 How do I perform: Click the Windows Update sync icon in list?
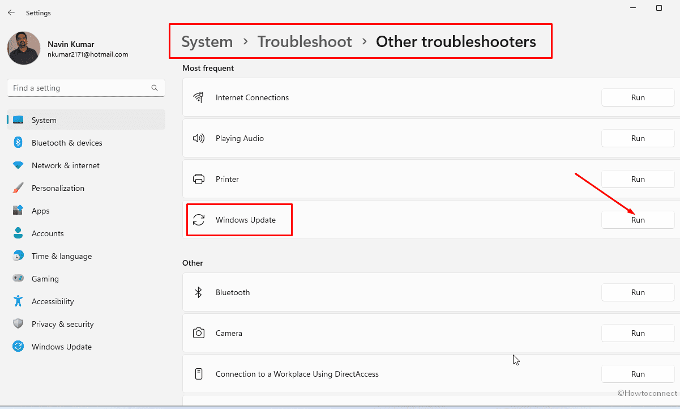coord(199,220)
